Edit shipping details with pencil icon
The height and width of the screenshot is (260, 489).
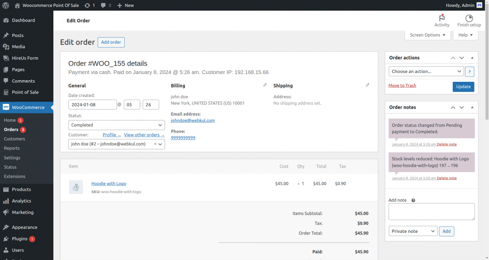(368, 85)
